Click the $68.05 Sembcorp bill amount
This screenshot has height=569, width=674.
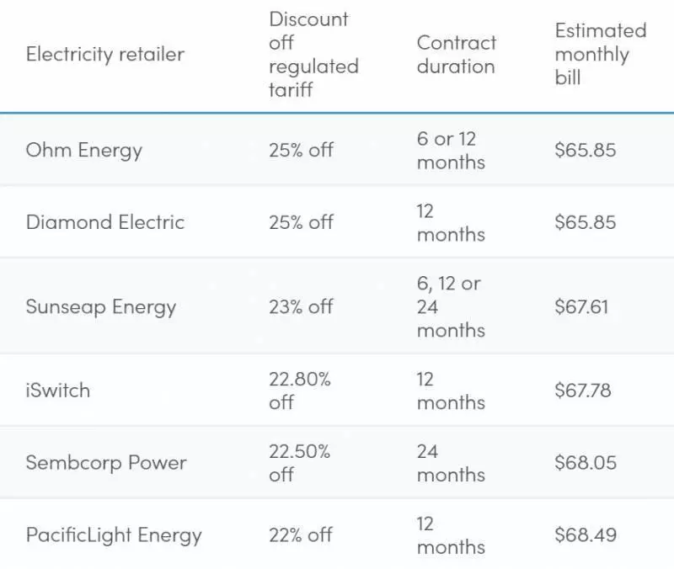pyautogui.click(x=586, y=462)
